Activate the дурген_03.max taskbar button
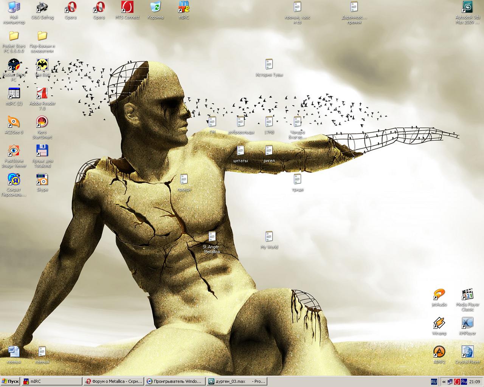The height and width of the screenshot is (387, 484). tap(237, 381)
